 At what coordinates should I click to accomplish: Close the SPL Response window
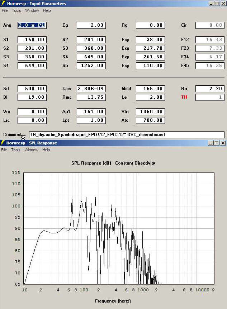[x=223, y=143]
